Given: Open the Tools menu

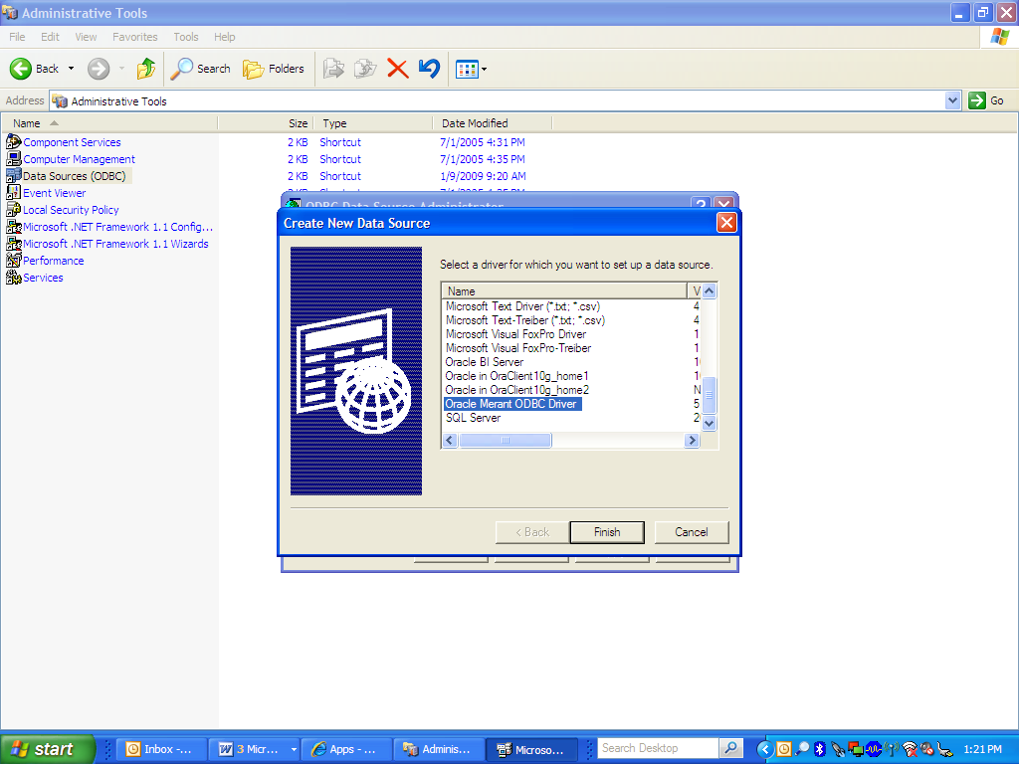Looking at the screenshot, I should (x=185, y=37).
